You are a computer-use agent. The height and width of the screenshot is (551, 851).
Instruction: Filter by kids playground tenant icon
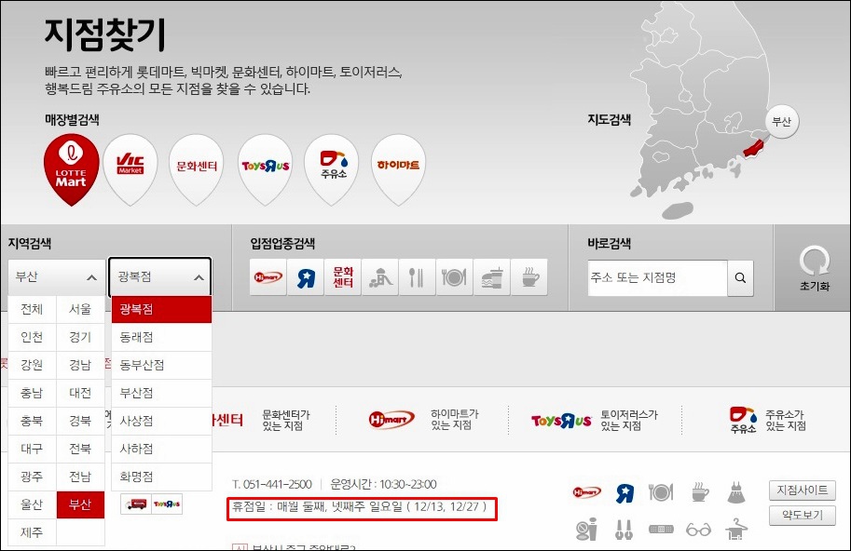click(380, 277)
